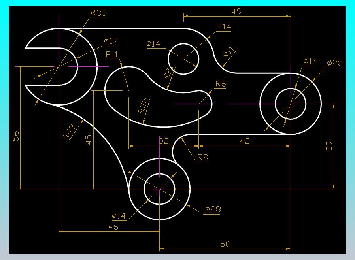Viewport: 355px width, 260px height.
Task: Select the 49 horizontal dimension value
Action: (236, 11)
